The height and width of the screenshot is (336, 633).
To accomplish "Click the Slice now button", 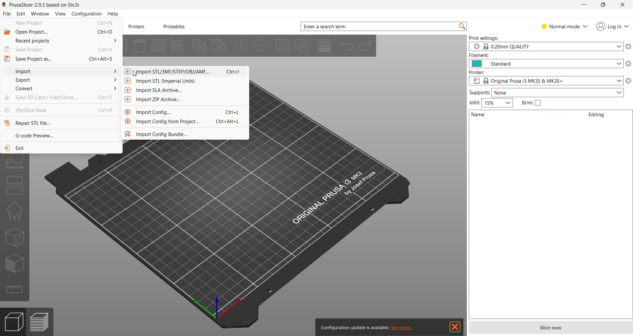I will pyautogui.click(x=551, y=328).
